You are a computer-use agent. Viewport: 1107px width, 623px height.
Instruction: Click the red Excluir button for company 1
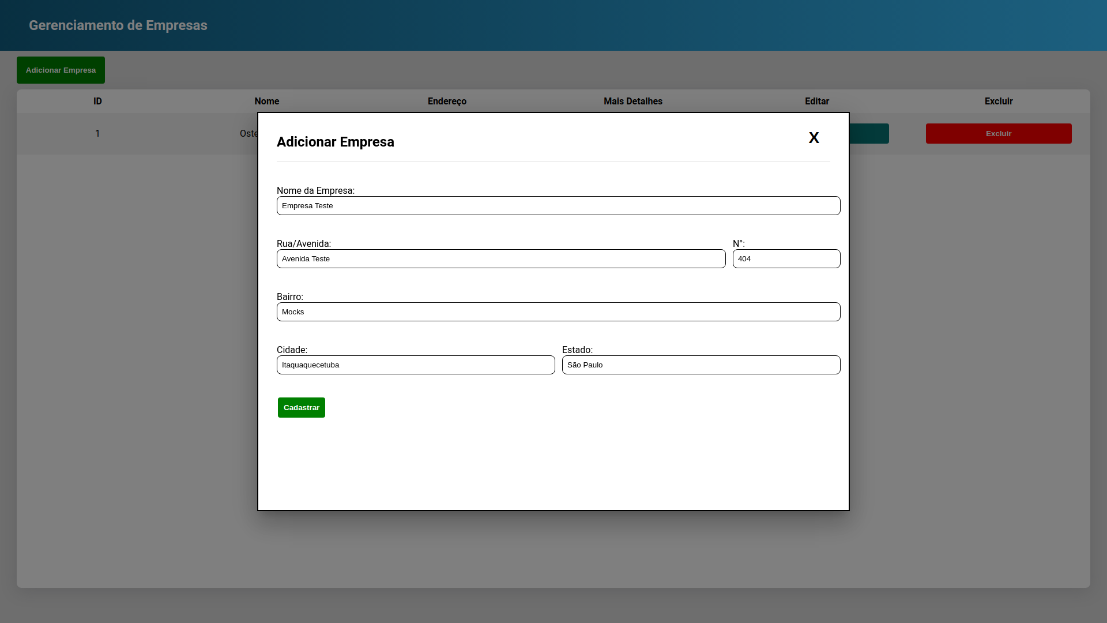[x=998, y=133]
